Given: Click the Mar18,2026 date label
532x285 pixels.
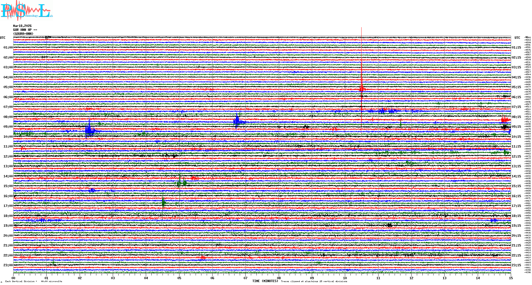Looking at the screenshot, I should tap(22, 26).
